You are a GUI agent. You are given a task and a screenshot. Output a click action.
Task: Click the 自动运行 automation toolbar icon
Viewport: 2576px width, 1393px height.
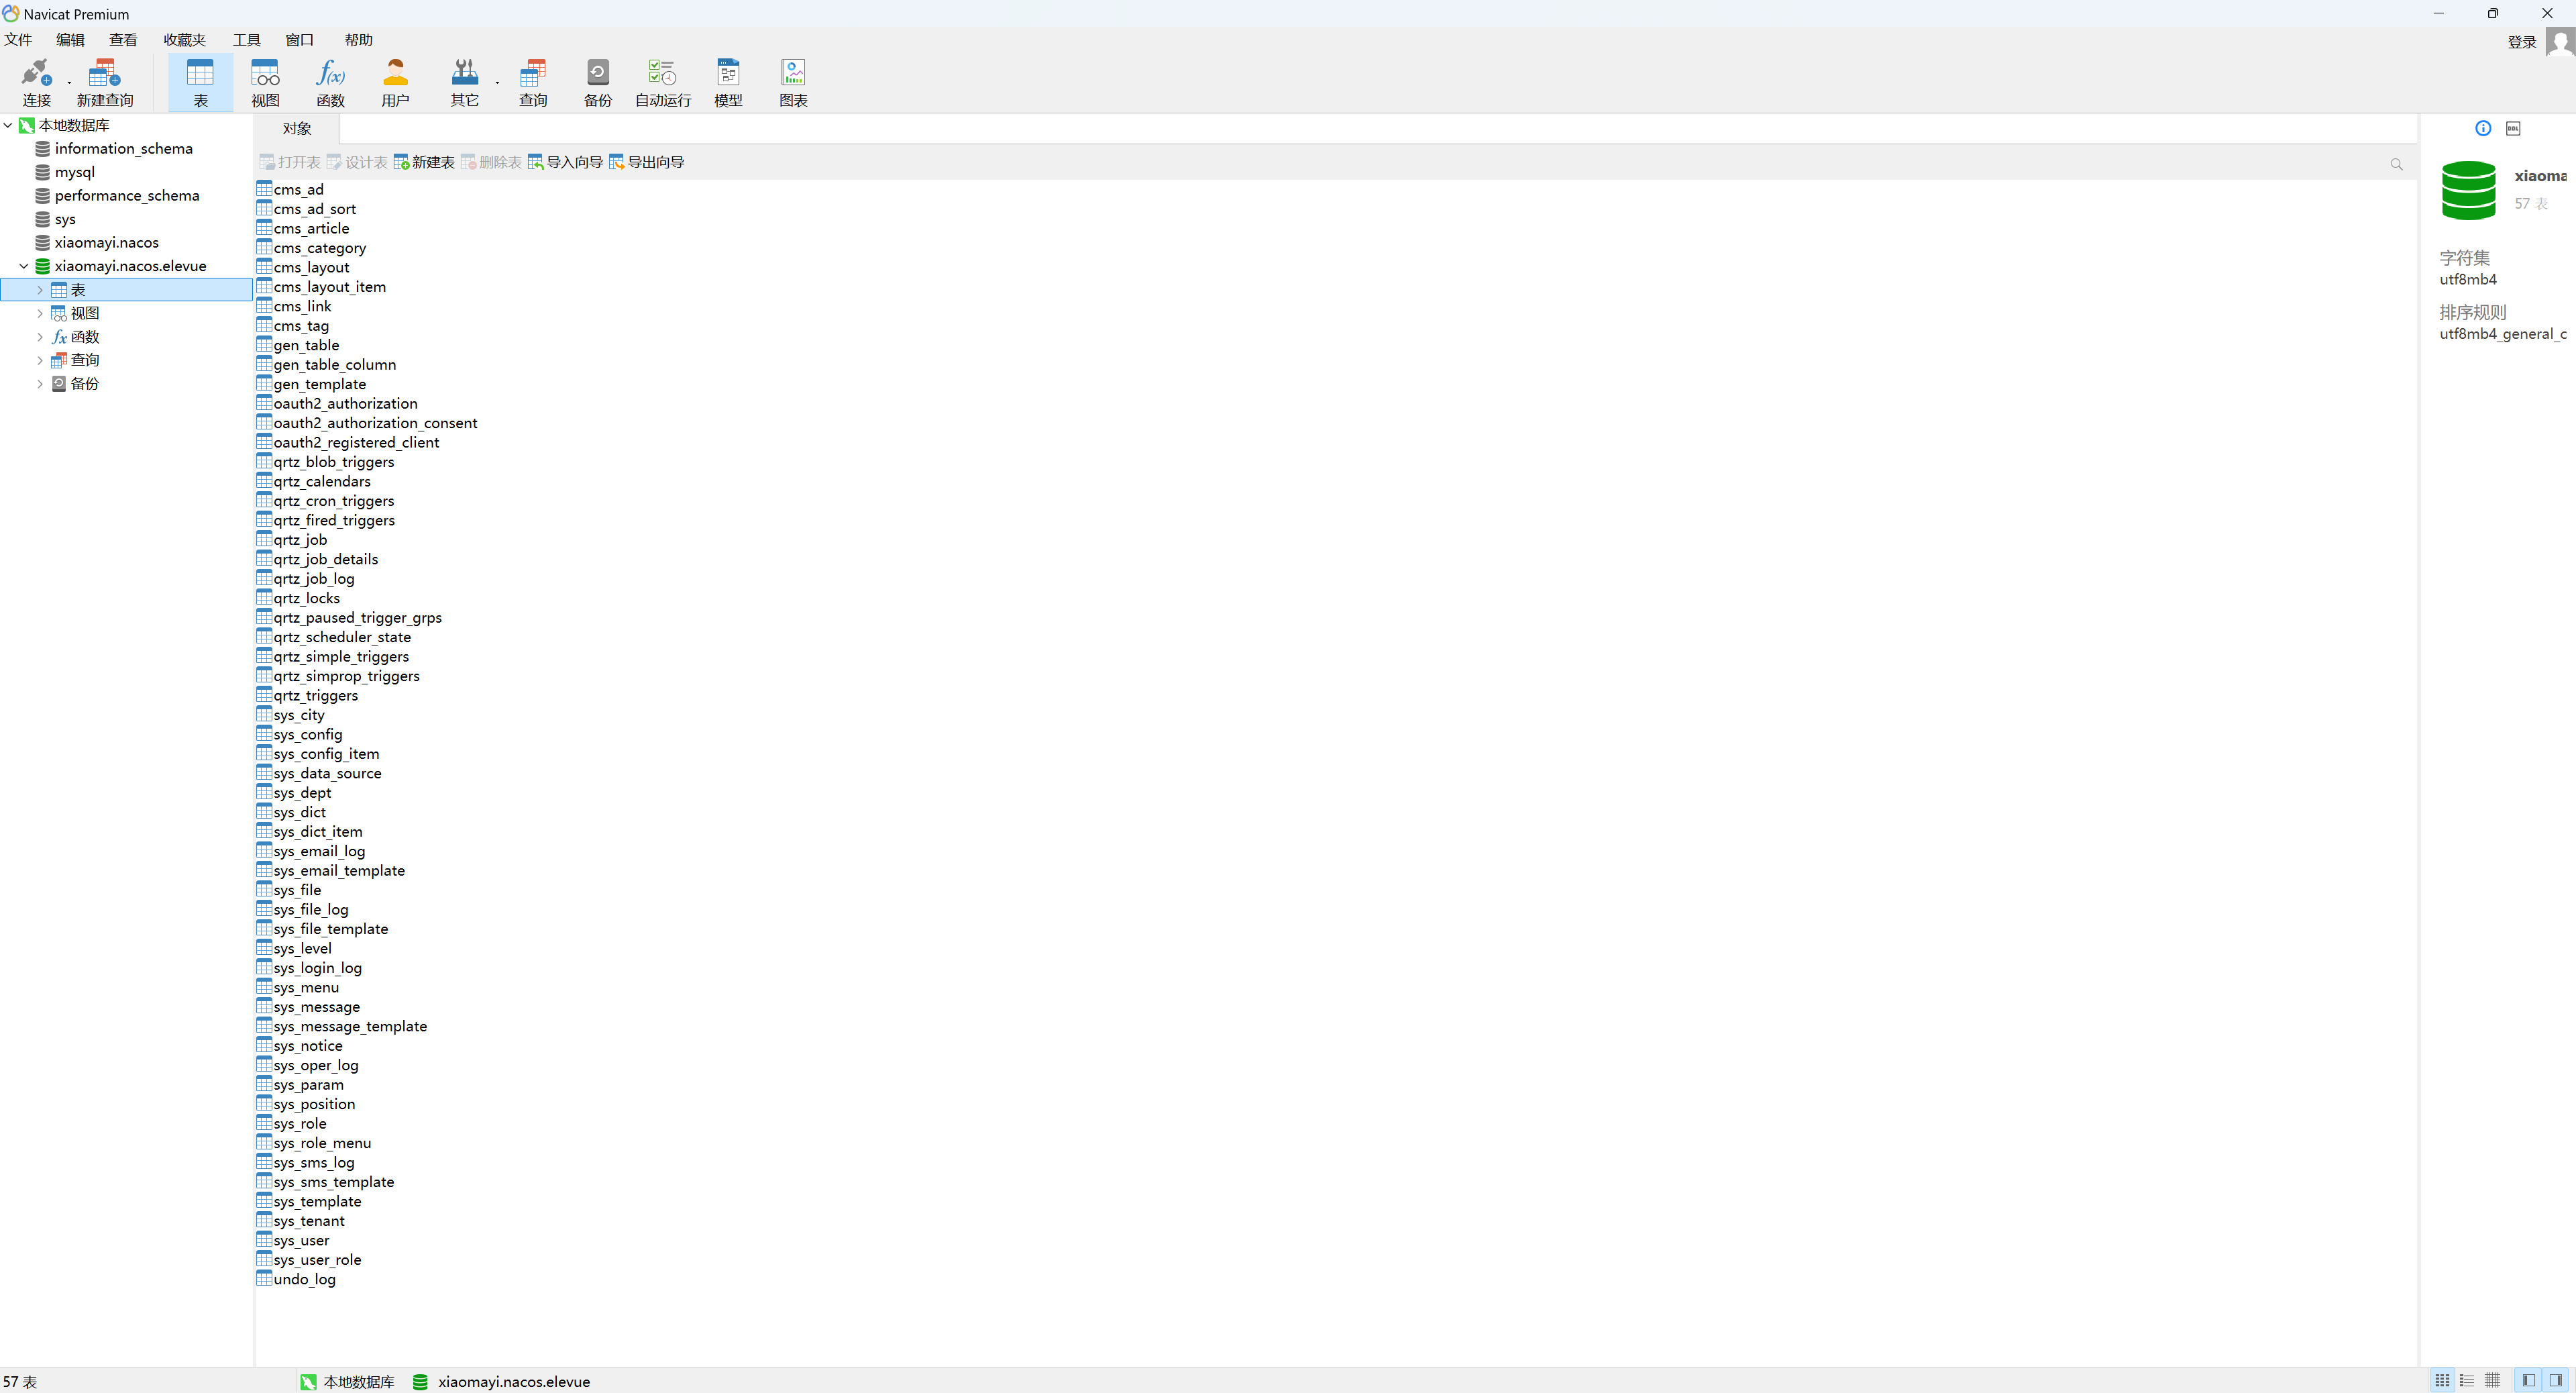pyautogui.click(x=663, y=83)
